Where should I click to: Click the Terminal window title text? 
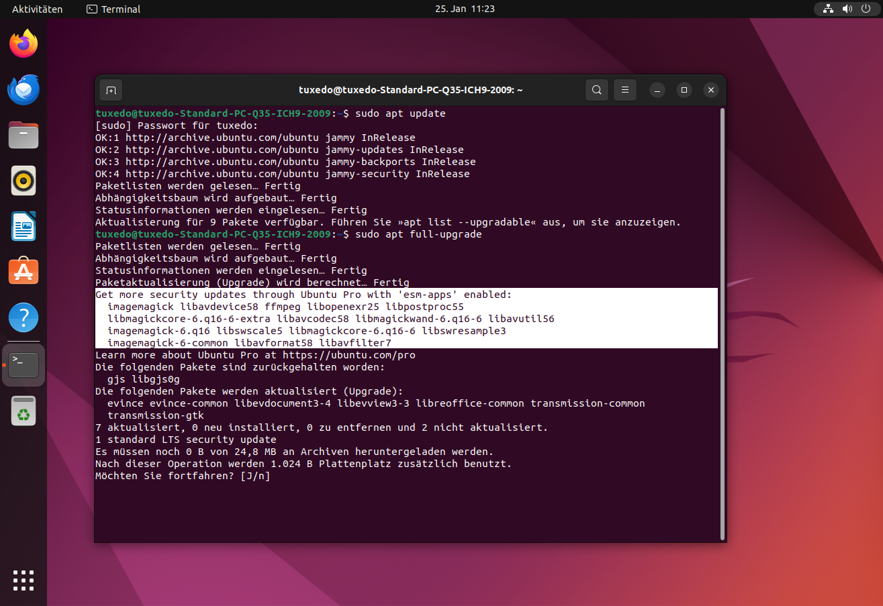click(x=411, y=90)
